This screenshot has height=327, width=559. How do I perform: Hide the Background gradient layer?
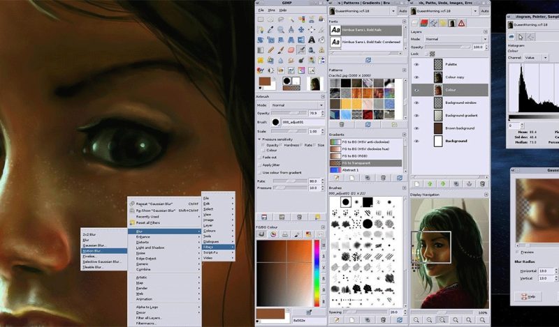[x=416, y=116]
